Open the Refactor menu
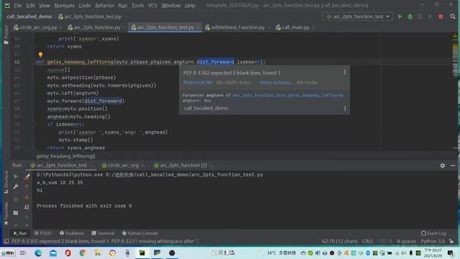Viewport: 460px width, 259px height. [104, 5]
